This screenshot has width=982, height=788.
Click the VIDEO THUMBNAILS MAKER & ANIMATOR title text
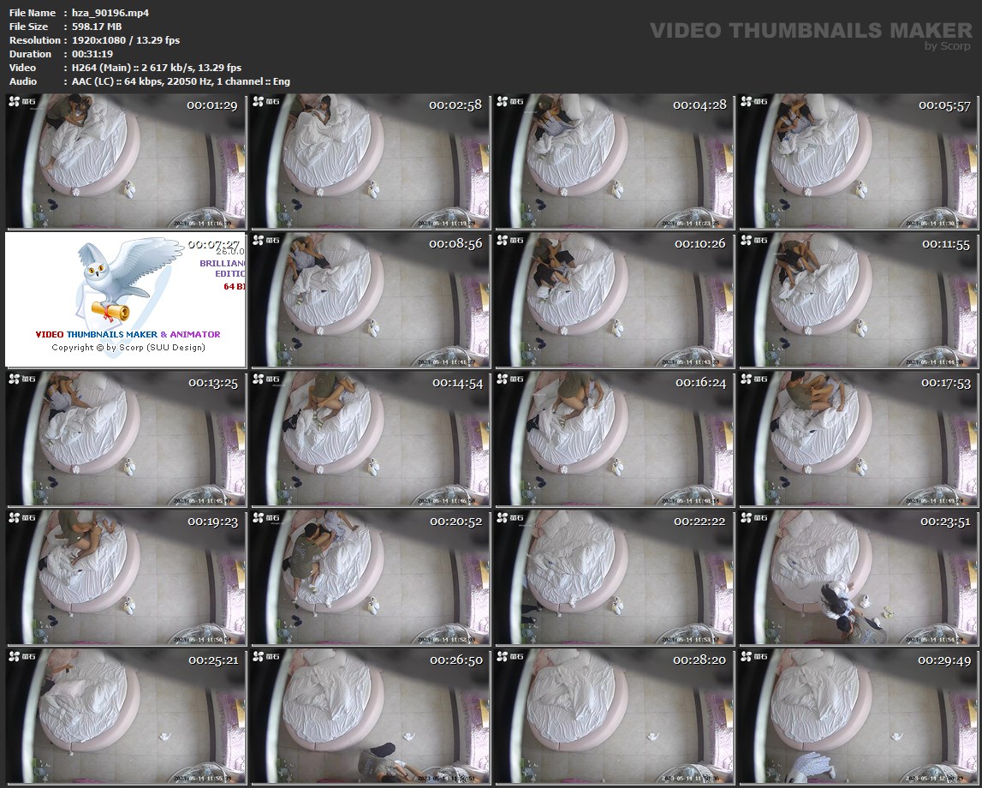point(128,335)
